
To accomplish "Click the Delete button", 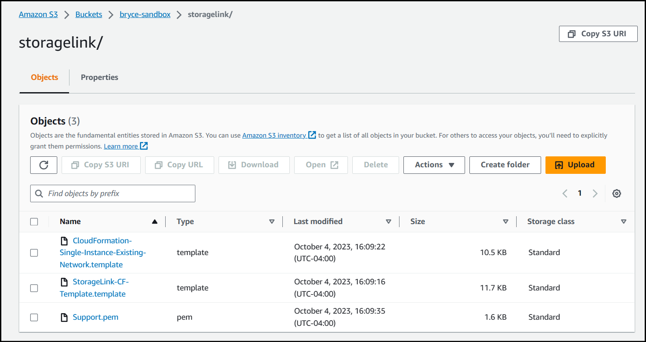I will point(376,165).
